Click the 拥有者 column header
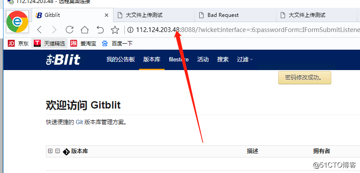The height and width of the screenshot is (173, 360). pos(321,151)
